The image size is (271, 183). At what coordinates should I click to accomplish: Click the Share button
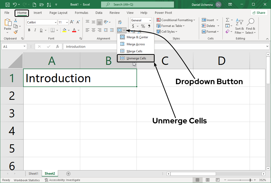(x=259, y=13)
